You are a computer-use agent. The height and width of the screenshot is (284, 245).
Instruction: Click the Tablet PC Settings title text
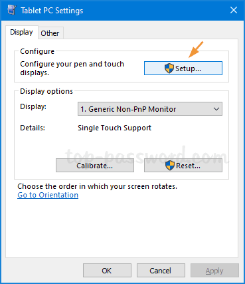[x=52, y=11]
